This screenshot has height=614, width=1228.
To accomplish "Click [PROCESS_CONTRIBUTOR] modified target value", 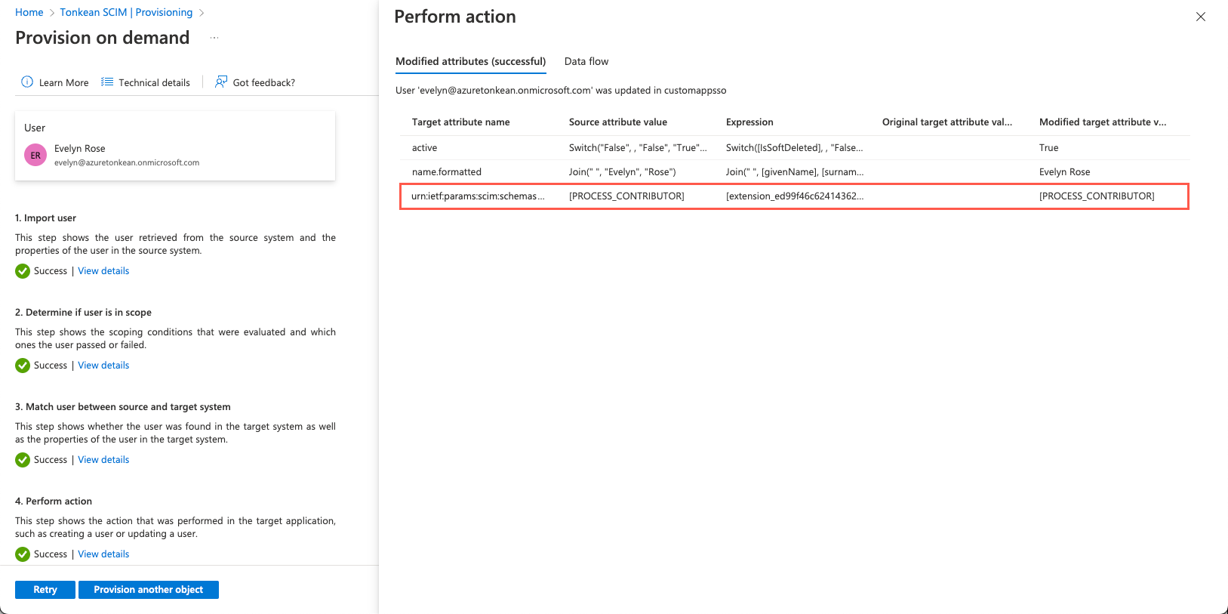I will click(x=1097, y=196).
